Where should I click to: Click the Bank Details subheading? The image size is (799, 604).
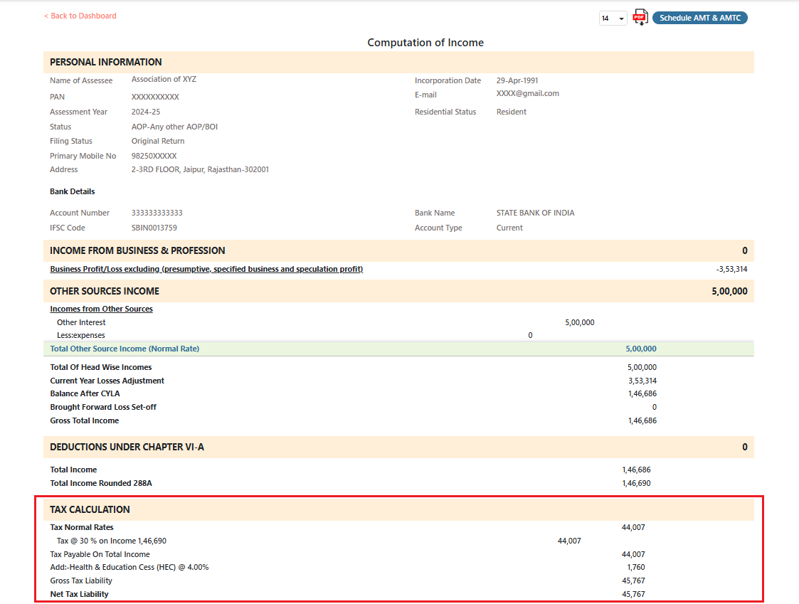coord(73,191)
